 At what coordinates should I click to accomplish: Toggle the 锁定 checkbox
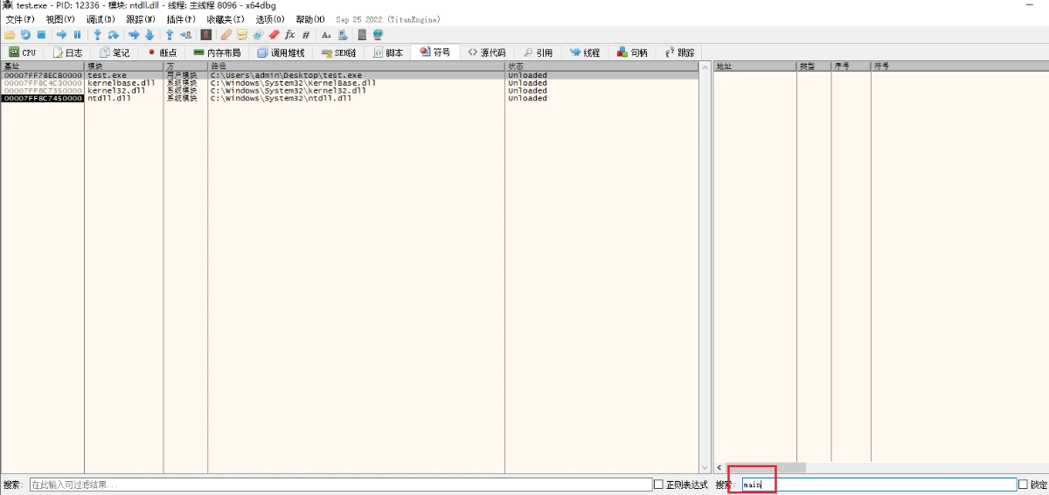coord(1023,485)
